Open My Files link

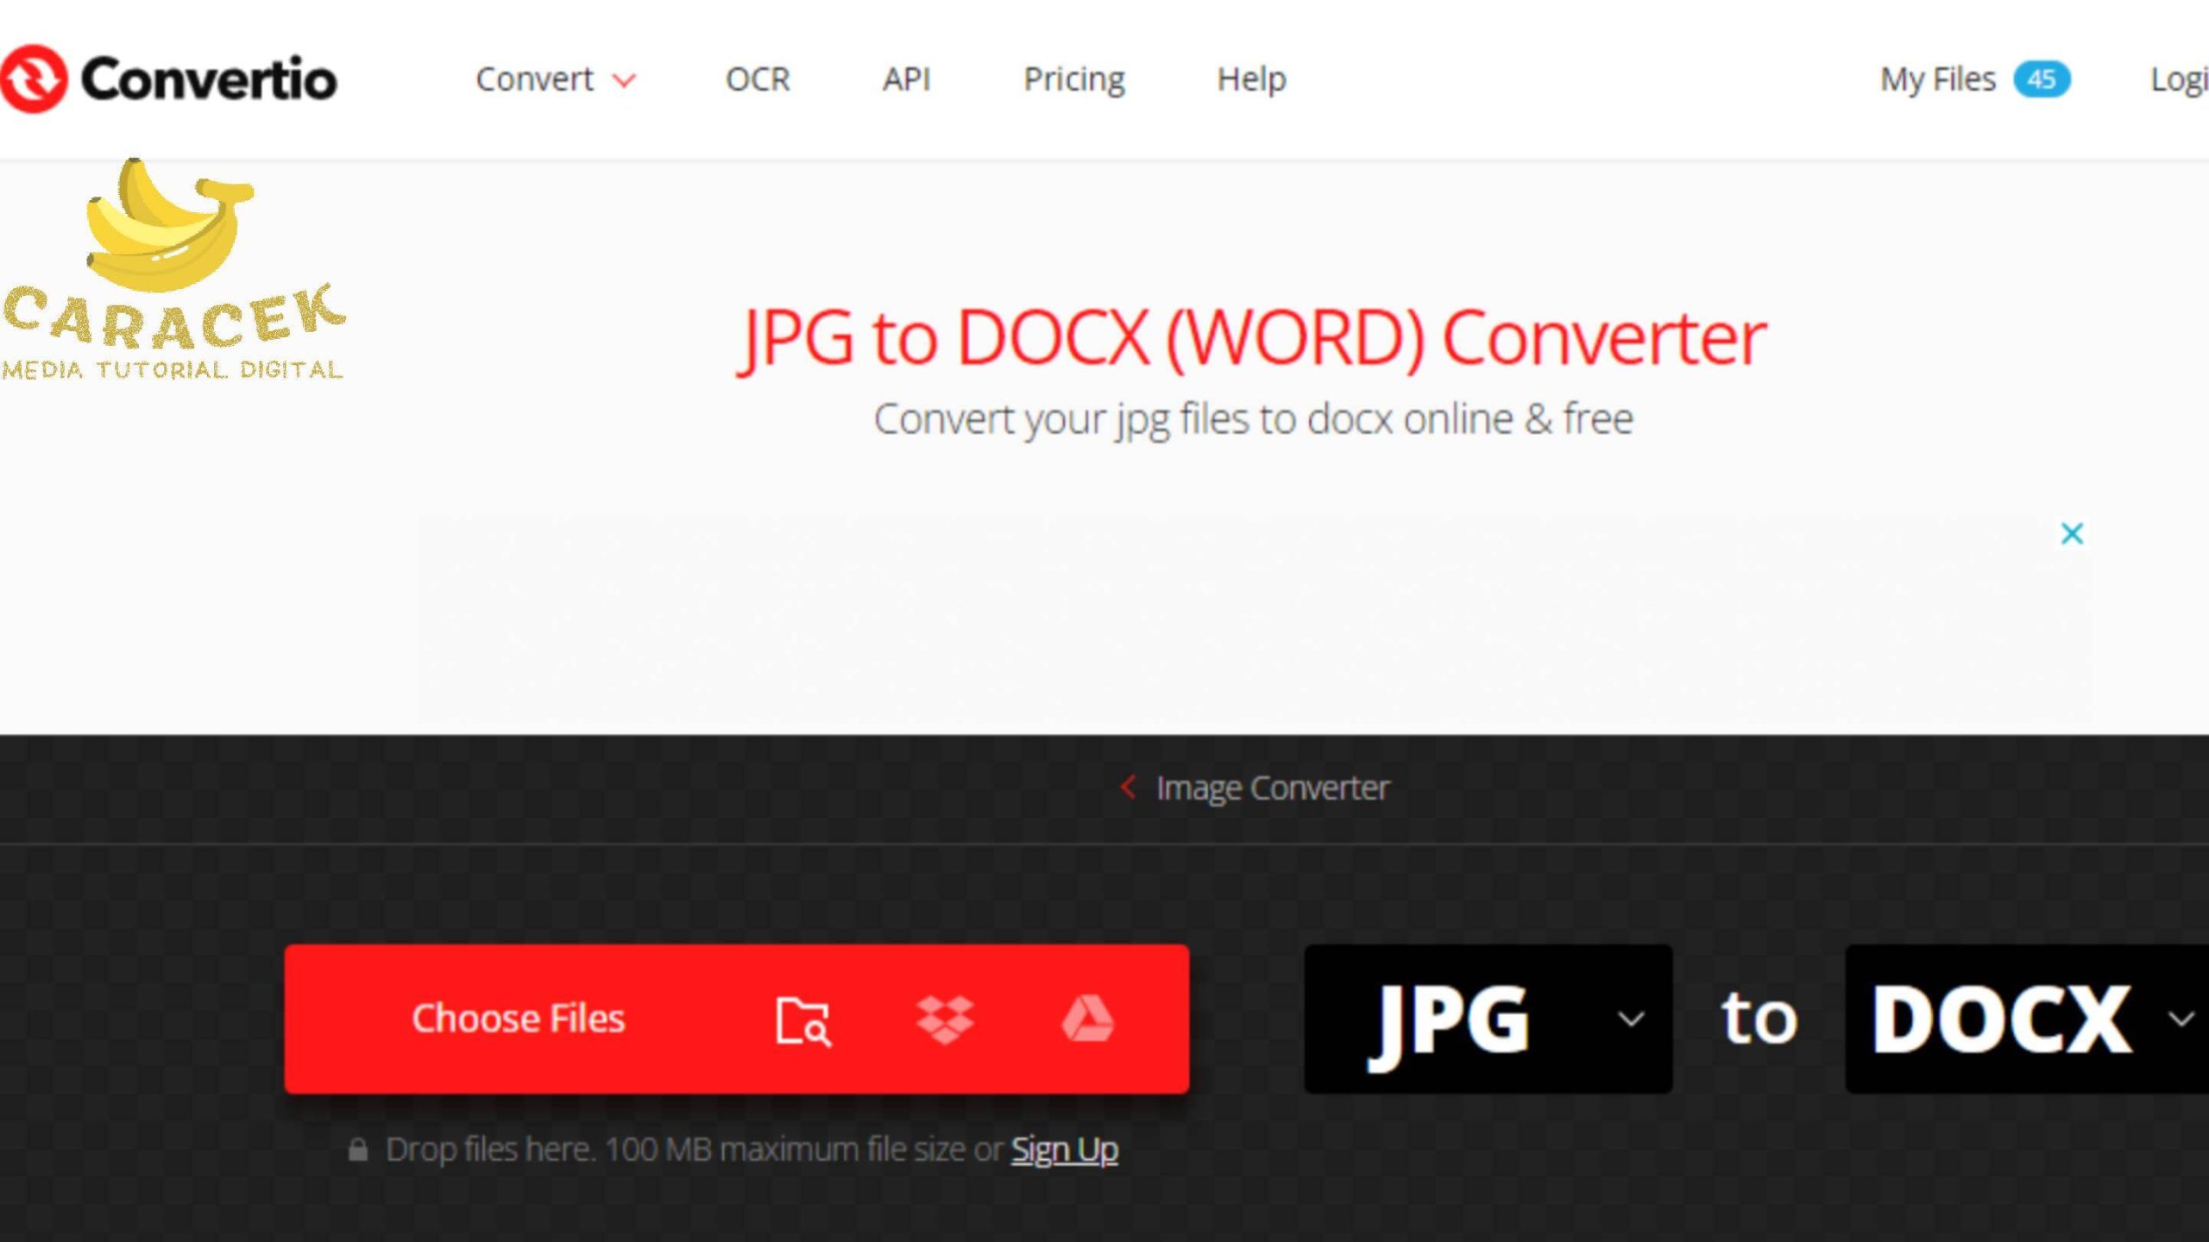[1938, 79]
